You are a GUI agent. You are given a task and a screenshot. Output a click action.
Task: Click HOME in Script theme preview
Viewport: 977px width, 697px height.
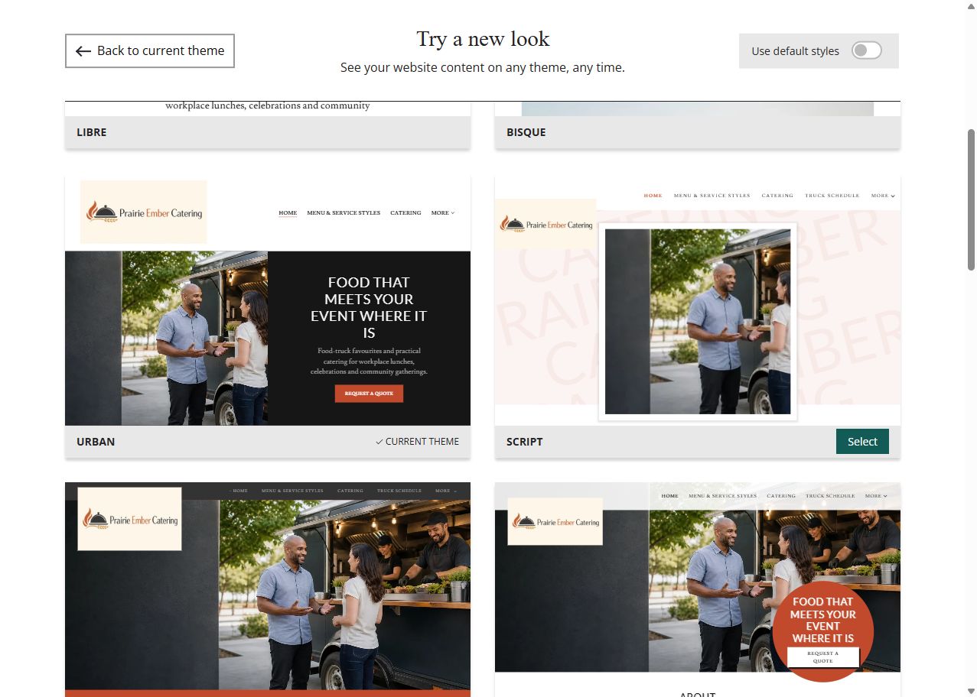[x=653, y=196]
